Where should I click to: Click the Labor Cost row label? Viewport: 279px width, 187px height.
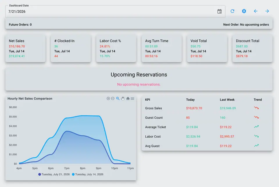point(153,137)
